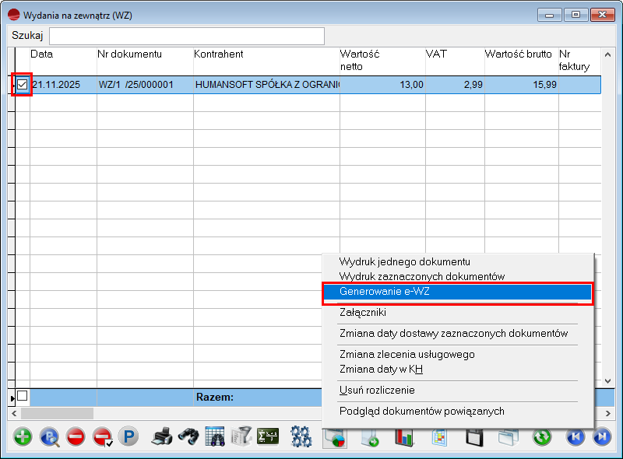Click the blue P button icon
Viewport: 623px width, 459px height.
(x=128, y=436)
